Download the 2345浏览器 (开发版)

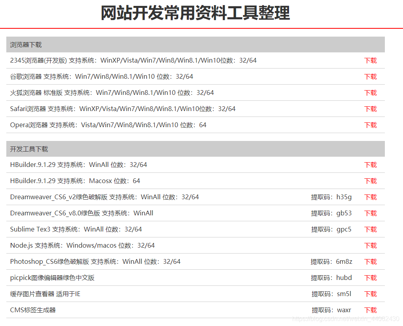(370, 61)
